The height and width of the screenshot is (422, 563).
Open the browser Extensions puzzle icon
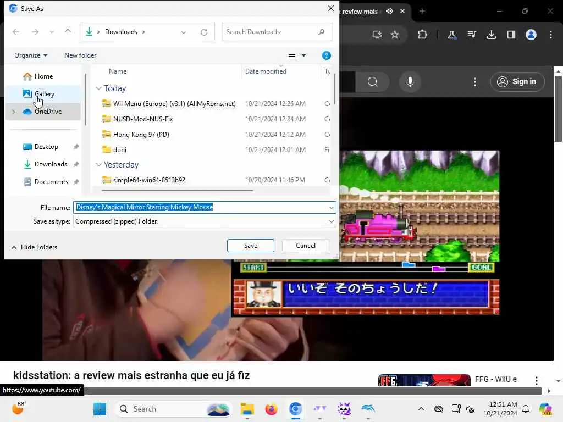[x=423, y=35]
